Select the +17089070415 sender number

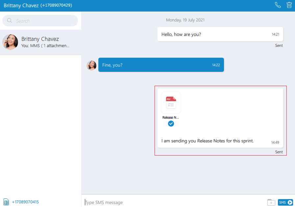click(25, 202)
